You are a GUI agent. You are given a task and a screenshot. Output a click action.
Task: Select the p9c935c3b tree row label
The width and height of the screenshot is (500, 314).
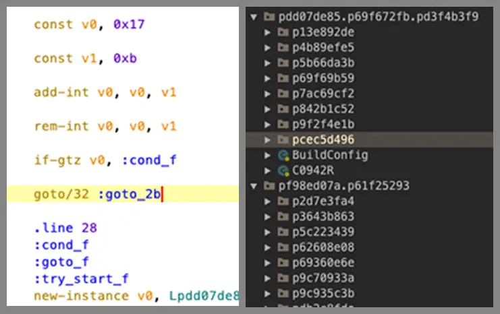(323, 293)
